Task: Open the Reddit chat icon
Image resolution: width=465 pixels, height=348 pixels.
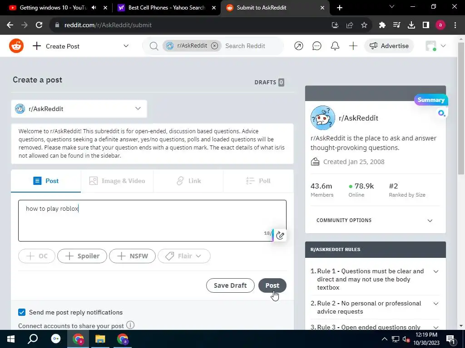Action: tap(317, 46)
